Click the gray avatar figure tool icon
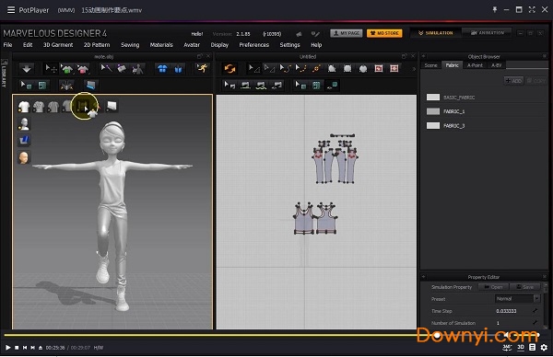 (x=137, y=69)
